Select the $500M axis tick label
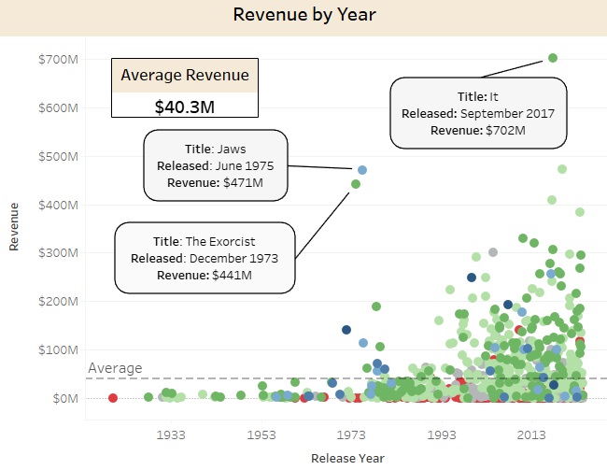Viewport: 607px width, 470px height. pos(58,156)
